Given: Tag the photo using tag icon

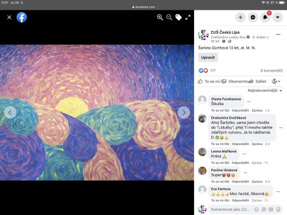Looking at the screenshot, I should click(x=179, y=17).
